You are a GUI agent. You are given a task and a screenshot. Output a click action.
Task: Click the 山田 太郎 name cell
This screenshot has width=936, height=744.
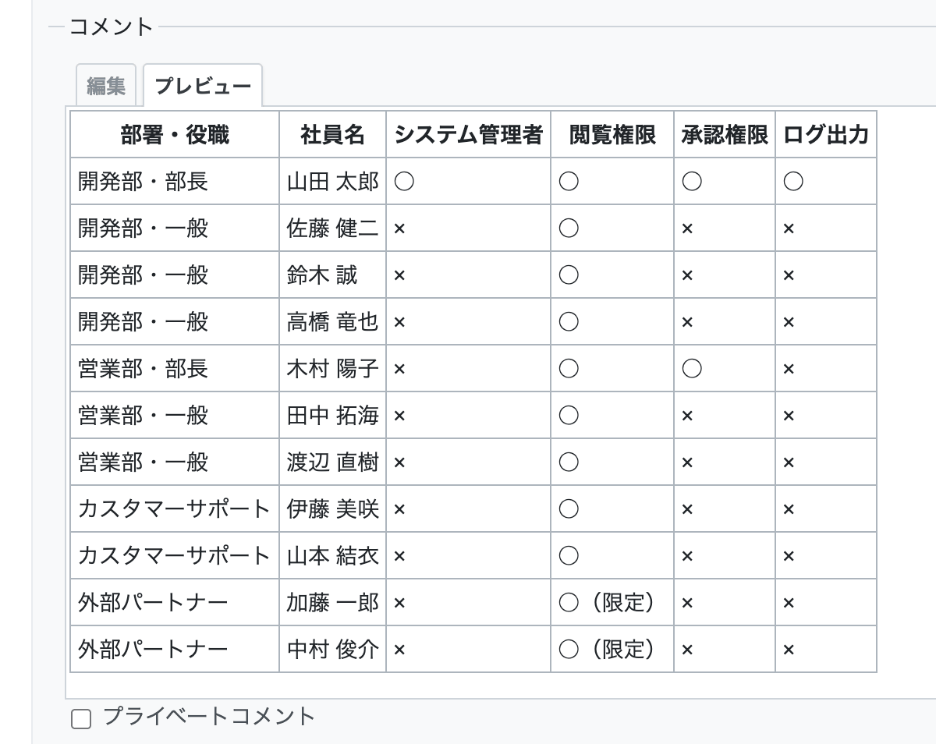coord(333,182)
